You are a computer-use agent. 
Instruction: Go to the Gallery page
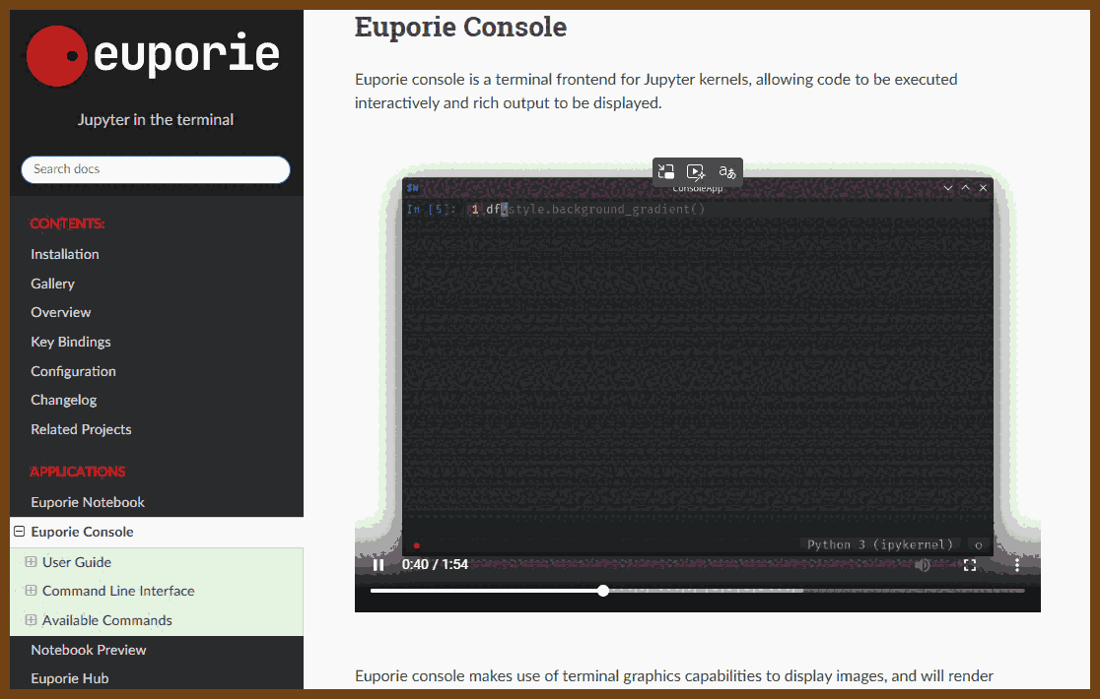(x=52, y=284)
